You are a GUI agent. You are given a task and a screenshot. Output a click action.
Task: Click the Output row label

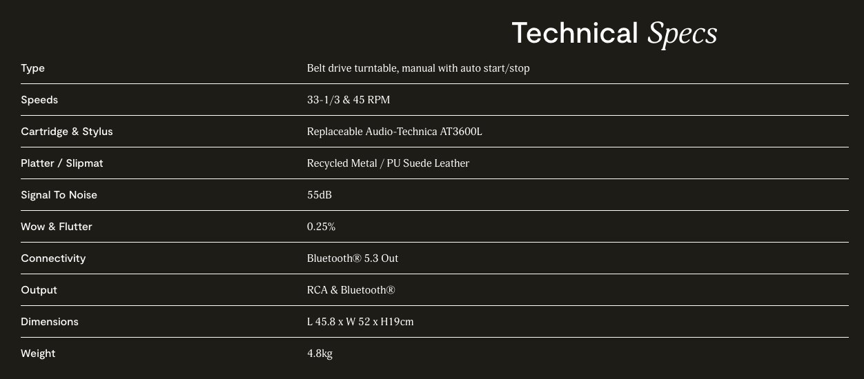coord(39,290)
